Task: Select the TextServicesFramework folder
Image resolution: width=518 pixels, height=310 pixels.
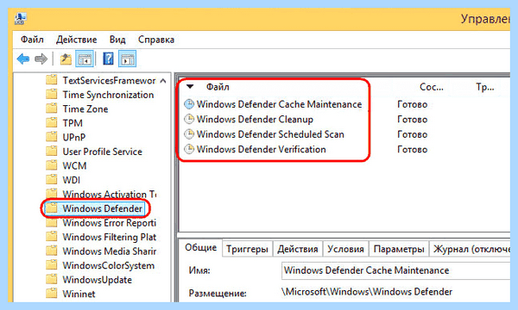Action: point(109,80)
